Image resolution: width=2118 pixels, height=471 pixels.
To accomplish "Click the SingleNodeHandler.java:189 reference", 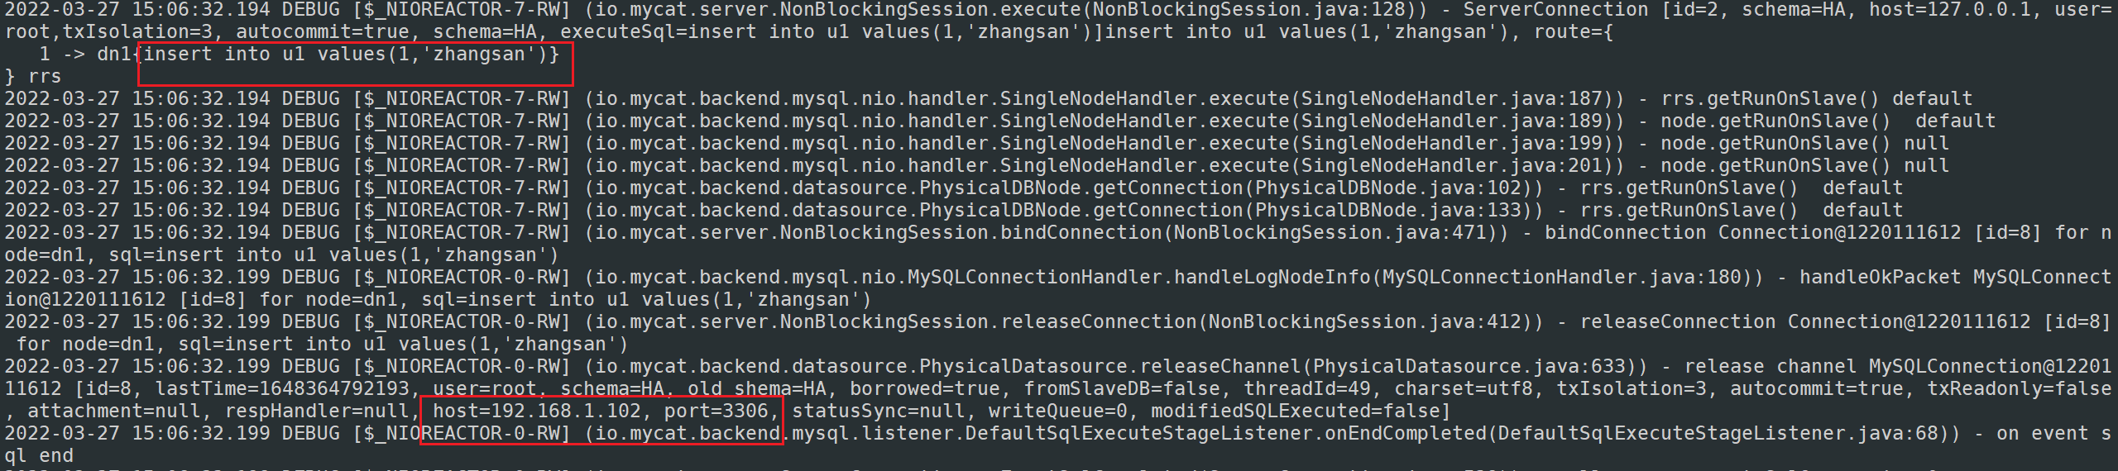I will (x=1452, y=121).
